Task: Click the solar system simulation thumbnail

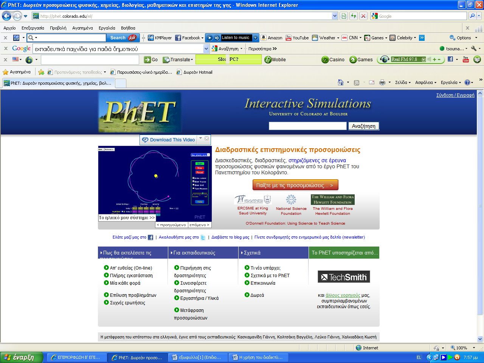Action: (x=155, y=184)
